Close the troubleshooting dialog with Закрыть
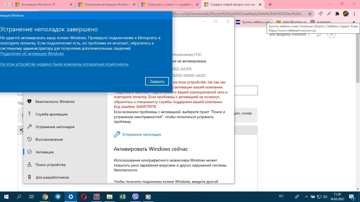The height and width of the screenshot is (202, 360). 157,81
